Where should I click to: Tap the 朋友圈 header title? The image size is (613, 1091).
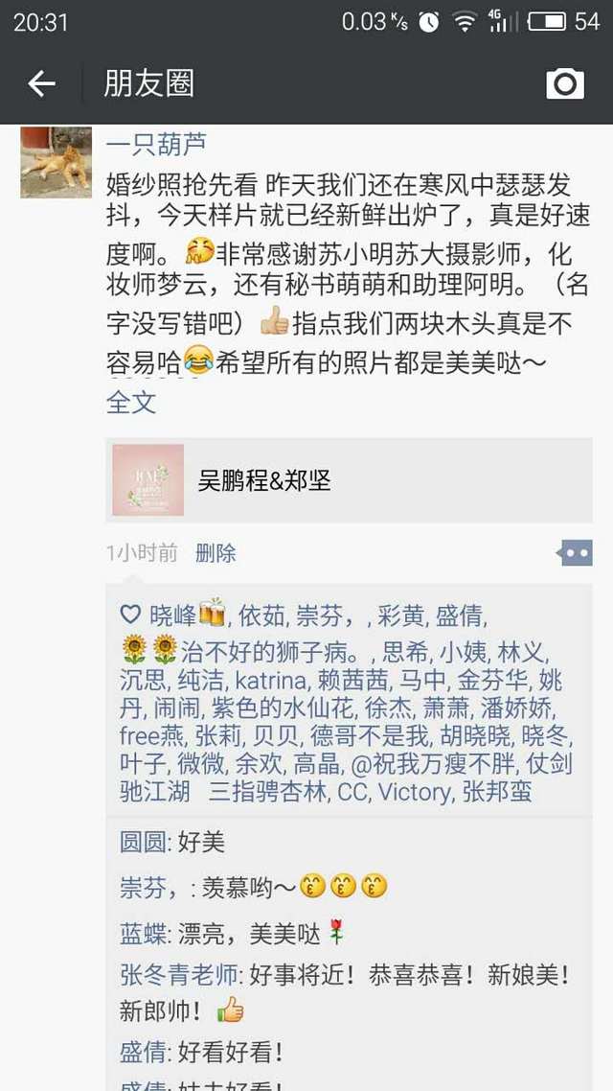click(148, 84)
